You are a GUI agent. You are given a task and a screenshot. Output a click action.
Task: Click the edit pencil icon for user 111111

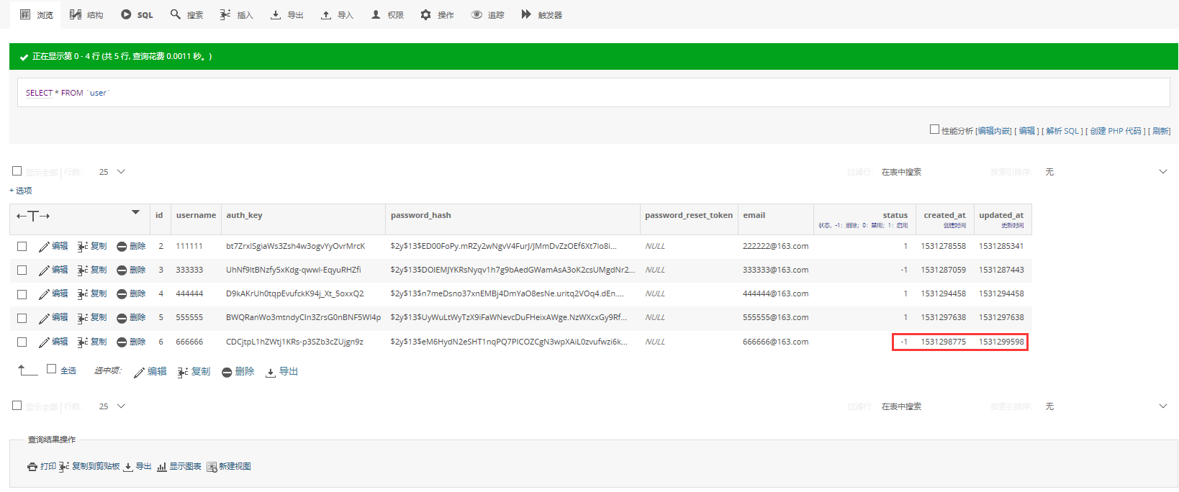pos(44,247)
